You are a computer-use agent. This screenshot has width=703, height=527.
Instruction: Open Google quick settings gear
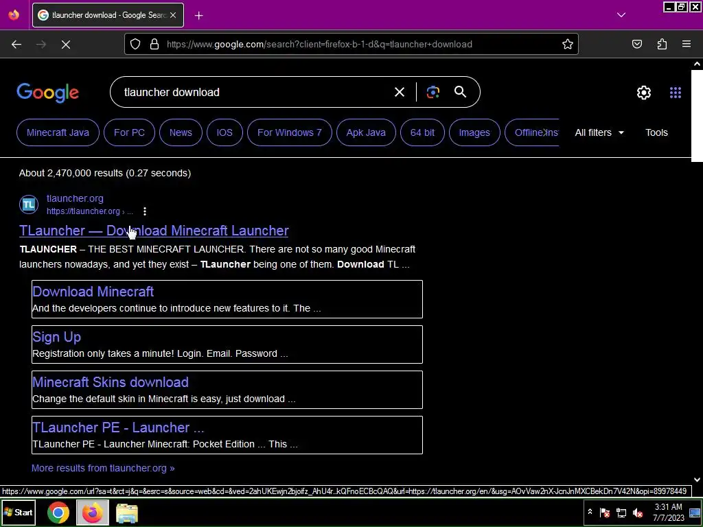click(644, 93)
